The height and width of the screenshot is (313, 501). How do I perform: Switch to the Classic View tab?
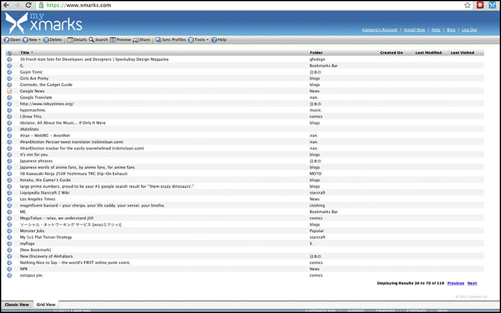(17, 305)
